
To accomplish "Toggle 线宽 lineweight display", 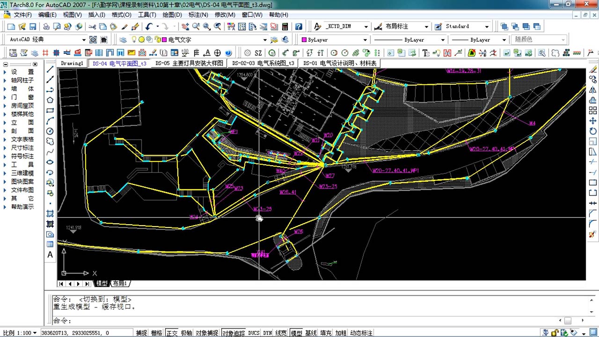I will [x=281, y=333].
